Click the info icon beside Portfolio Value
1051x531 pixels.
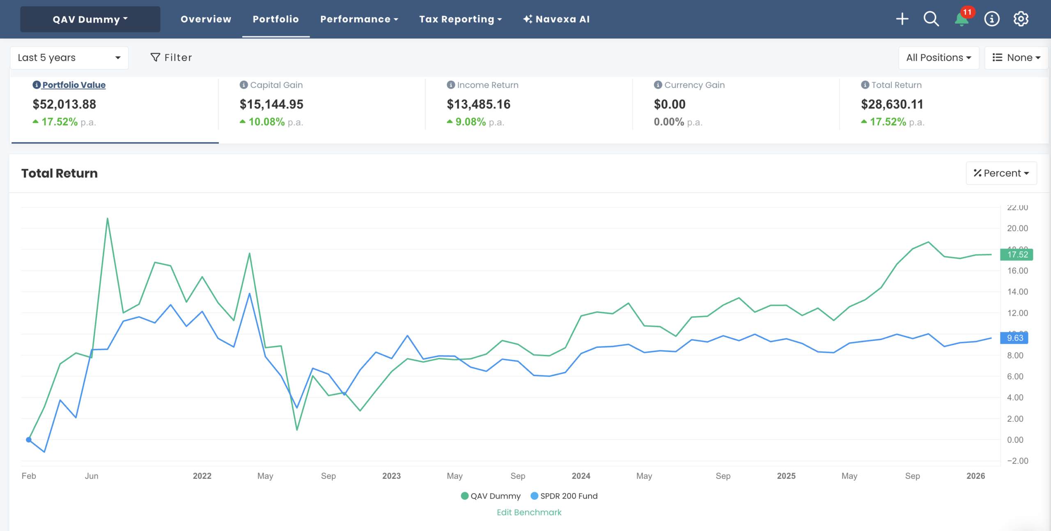(36, 85)
